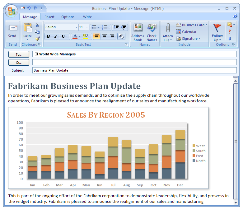This screenshot has width=243, height=210.
Task: Apply the red font color
Action: (x=75, y=36)
